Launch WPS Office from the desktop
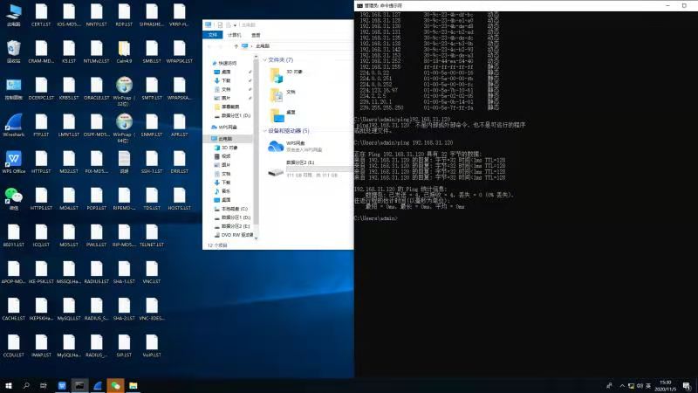Image resolution: width=698 pixels, height=393 pixels. coord(13,162)
